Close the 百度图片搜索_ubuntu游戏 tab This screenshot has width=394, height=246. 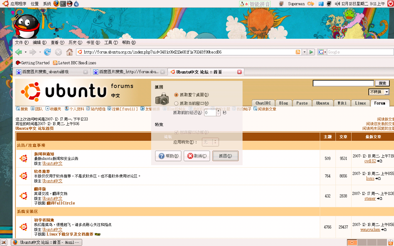coord(86,72)
